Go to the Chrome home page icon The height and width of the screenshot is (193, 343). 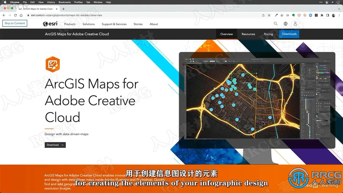[x=21, y=15]
